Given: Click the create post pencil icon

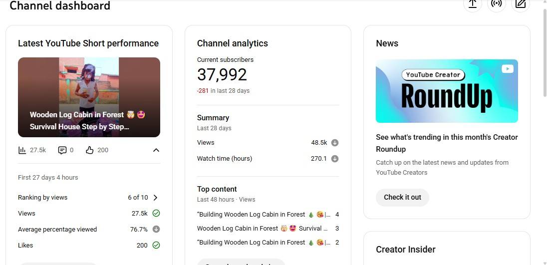Looking at the screenshot, I should (521, 4).
